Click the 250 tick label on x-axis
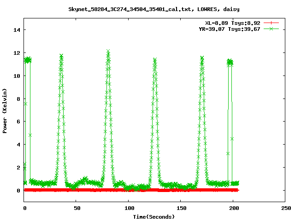Screen dimensions: 295x221 point(285,209)
